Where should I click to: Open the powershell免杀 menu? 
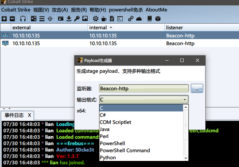coord(126,10)
